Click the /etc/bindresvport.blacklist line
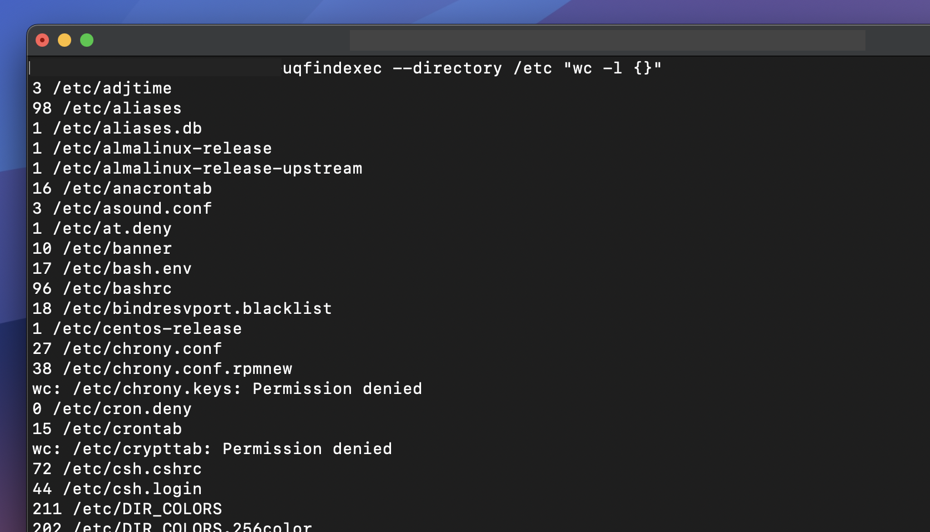This screenshot has width=930, height=532. [x=182, y=309]
